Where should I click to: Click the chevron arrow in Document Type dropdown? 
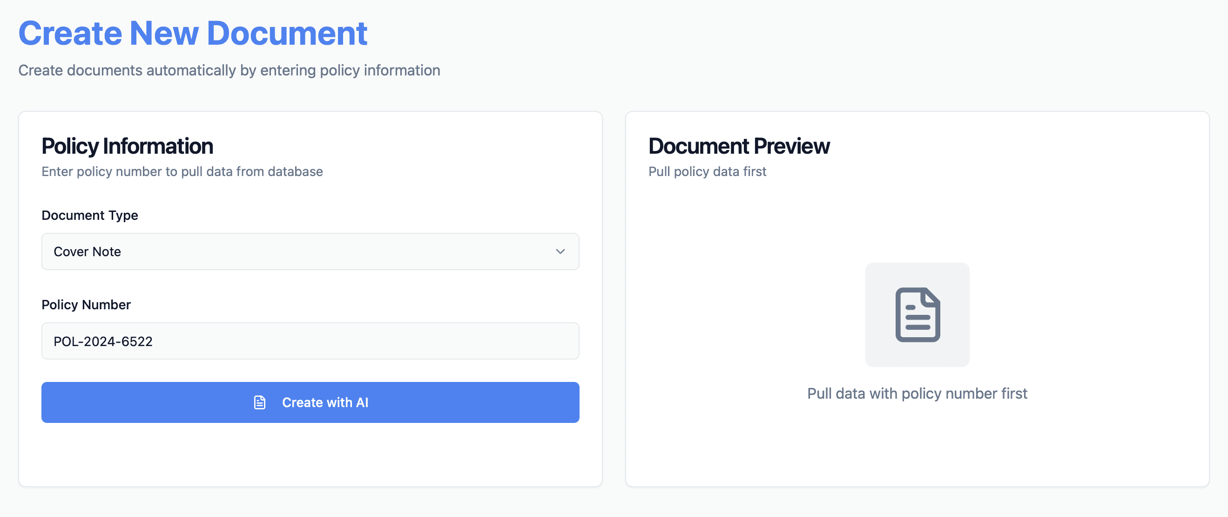pyautogui.click(x=560, y=252)
